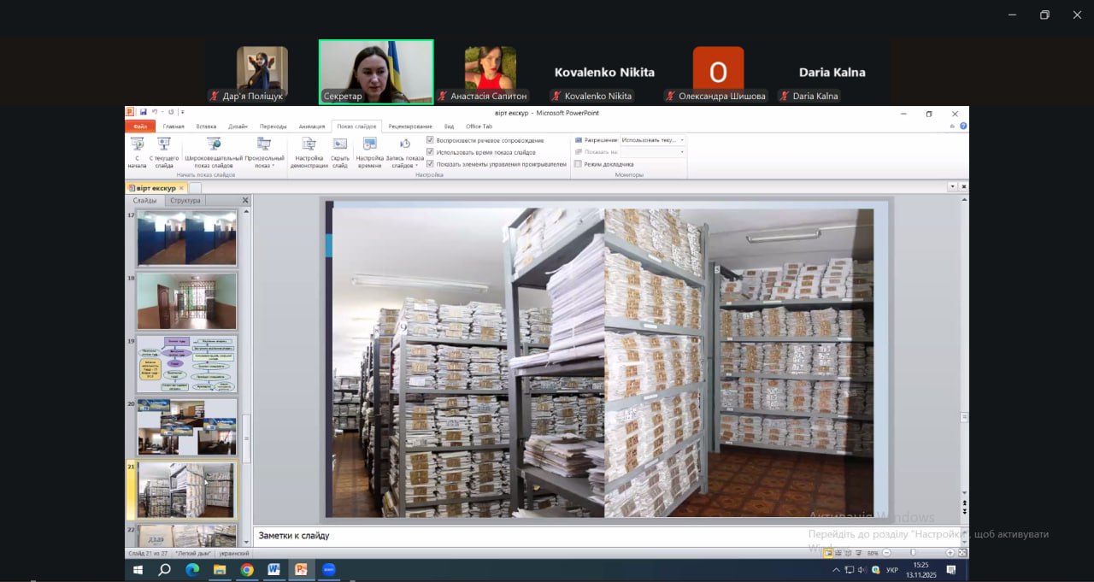Open the File menu button
The height and width of the screenshot is (582, 1094).
point(139,126)
